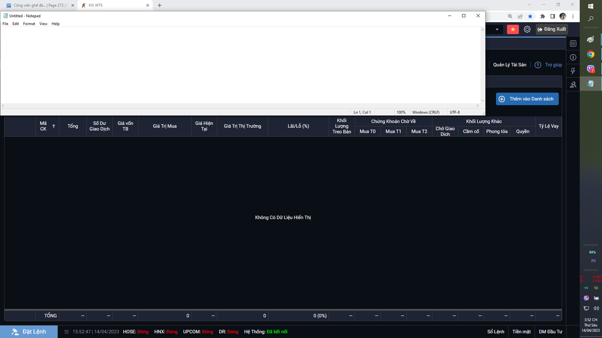Click the Giá Hiện Tại column header
The image size is (602, 338).
point(204,126)
